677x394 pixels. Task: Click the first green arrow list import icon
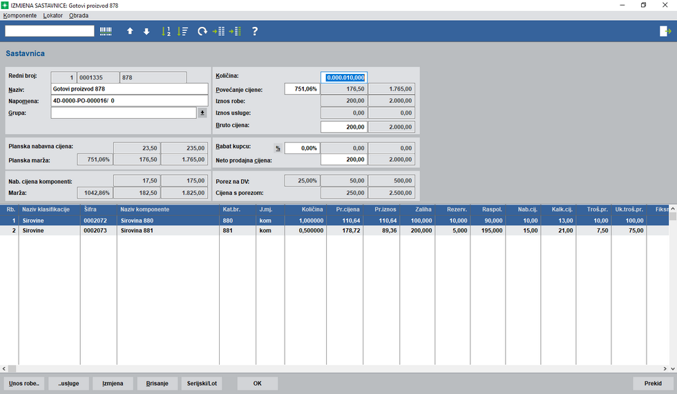pos(218,31)
